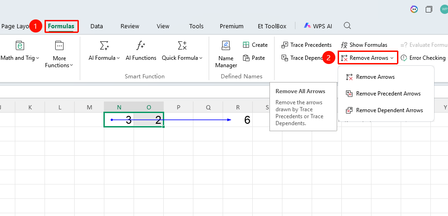Open the Page Layout tab
The width and height of the screenshot is (448, 216).
tap(14, 26)
